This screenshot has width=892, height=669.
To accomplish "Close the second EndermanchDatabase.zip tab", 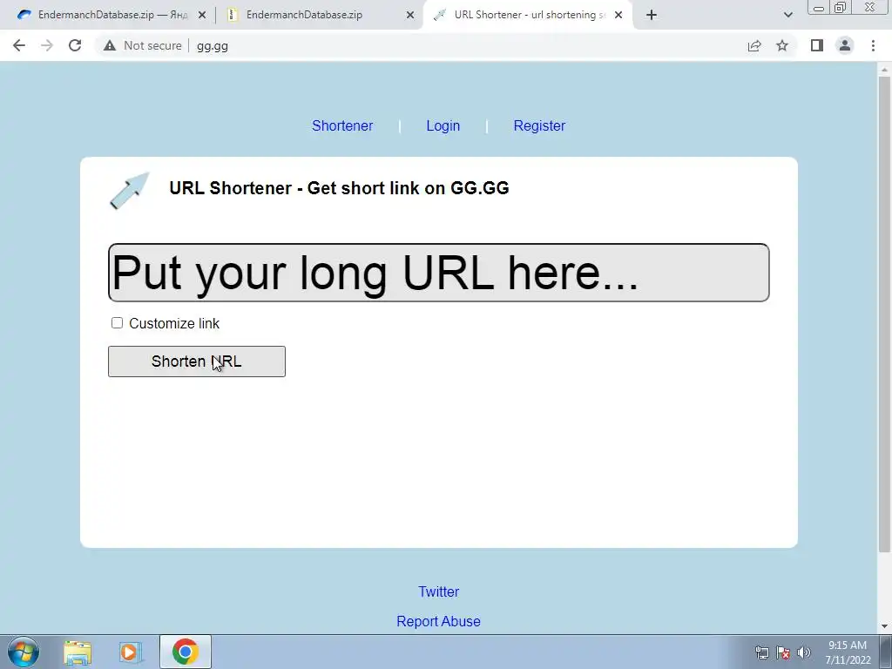I will tap(410, 15).
